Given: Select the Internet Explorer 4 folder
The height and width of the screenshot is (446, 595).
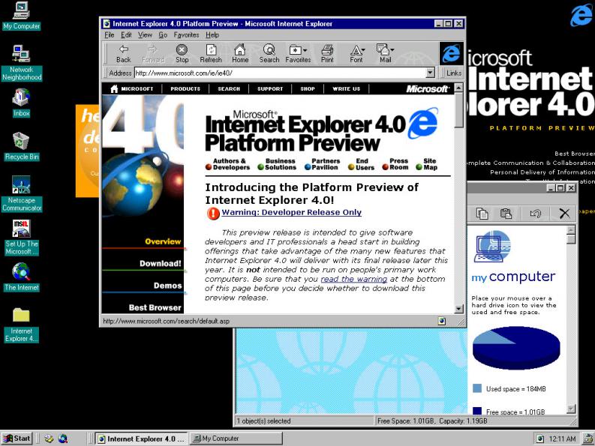Looking at the screenshot, I should click(x=21, y=325).
